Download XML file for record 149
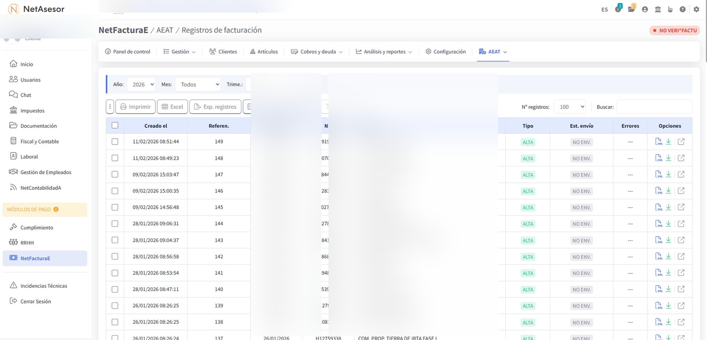This screenshot has height=340, width=707. 658,142
